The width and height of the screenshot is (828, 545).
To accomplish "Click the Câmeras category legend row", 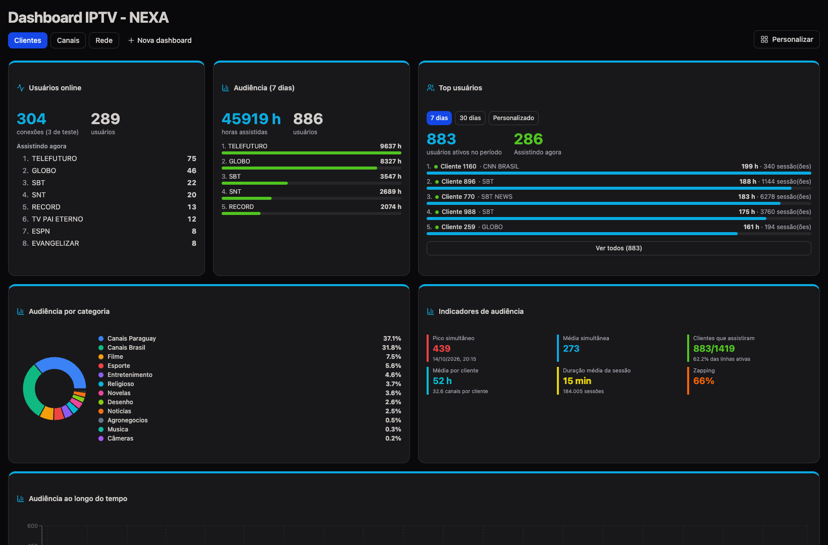I will 250,439.
